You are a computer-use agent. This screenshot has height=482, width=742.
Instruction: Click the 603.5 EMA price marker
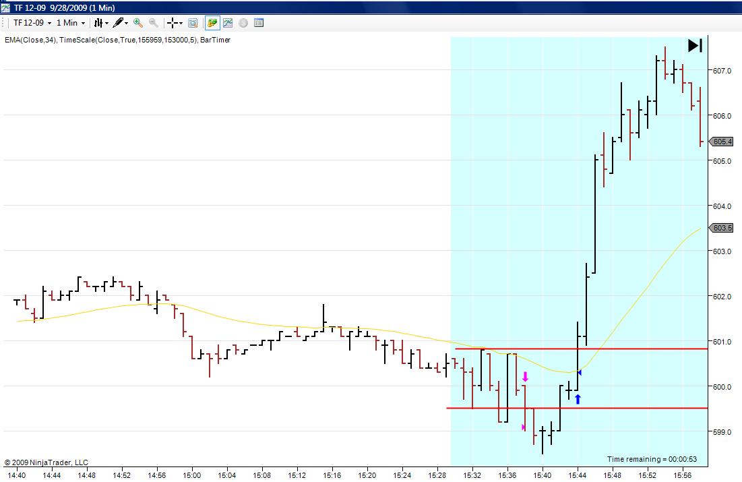click(722, 228)
